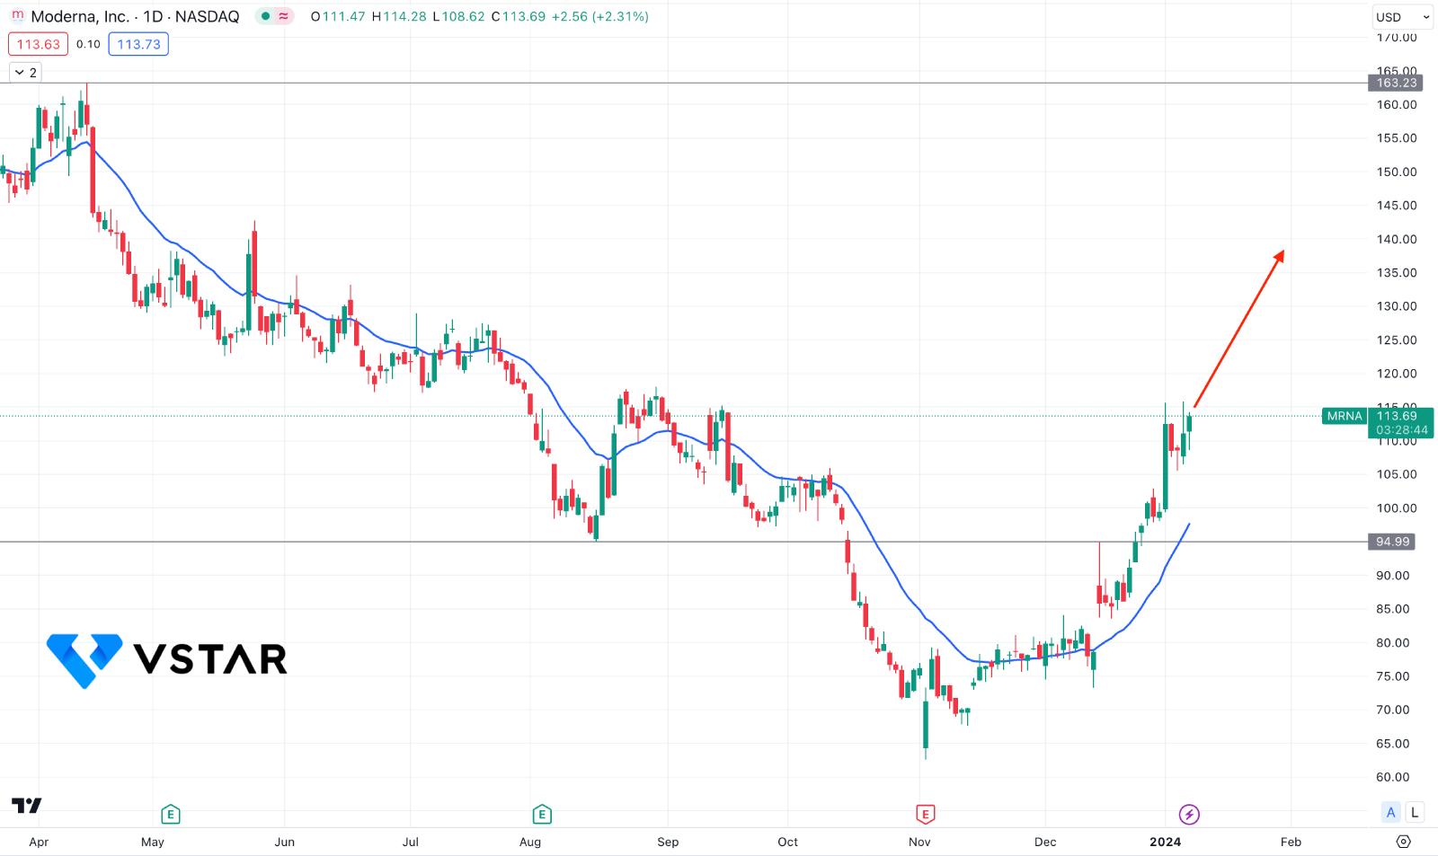This screenshot has height=856, width=1438.
Task: Click the 60.00 price axis label
Action: tap(1393, 777)
